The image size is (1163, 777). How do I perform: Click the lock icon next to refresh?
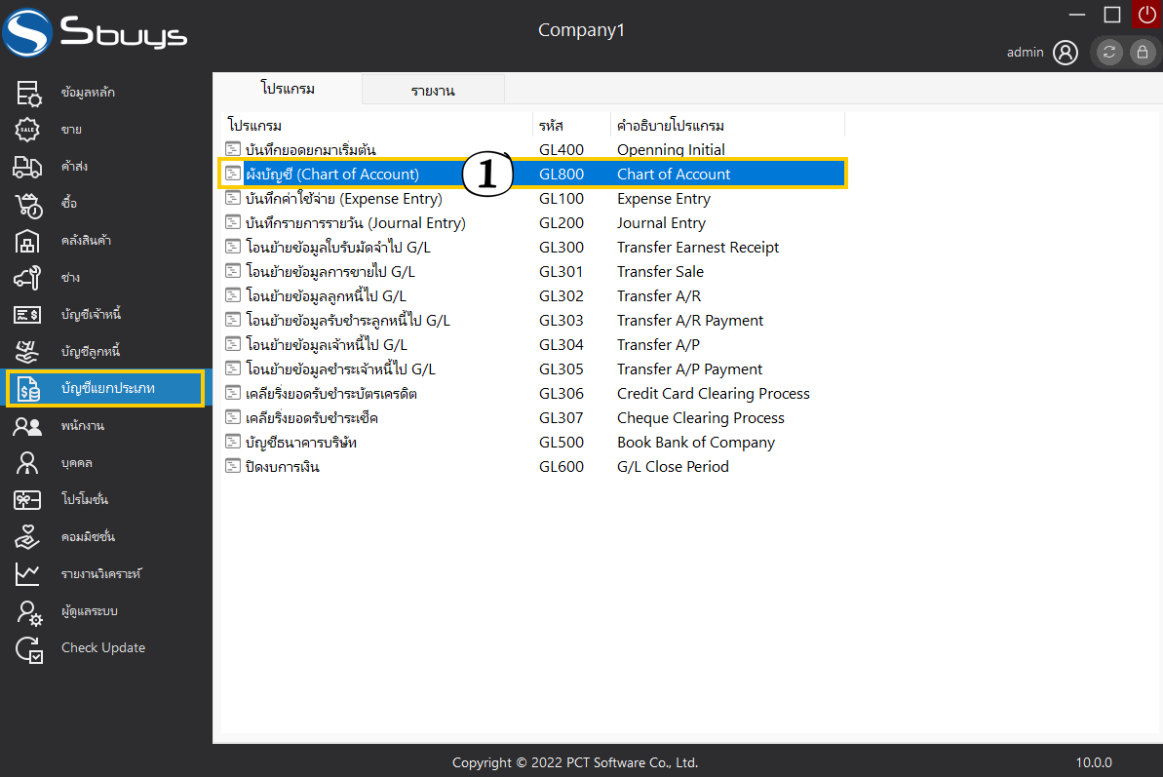1142,53
